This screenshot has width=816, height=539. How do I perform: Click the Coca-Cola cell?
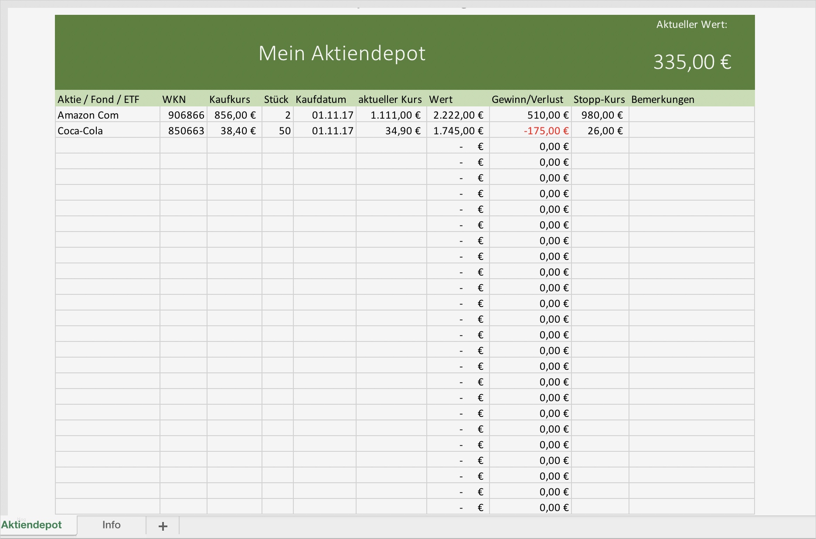click(x=108, y=130)
